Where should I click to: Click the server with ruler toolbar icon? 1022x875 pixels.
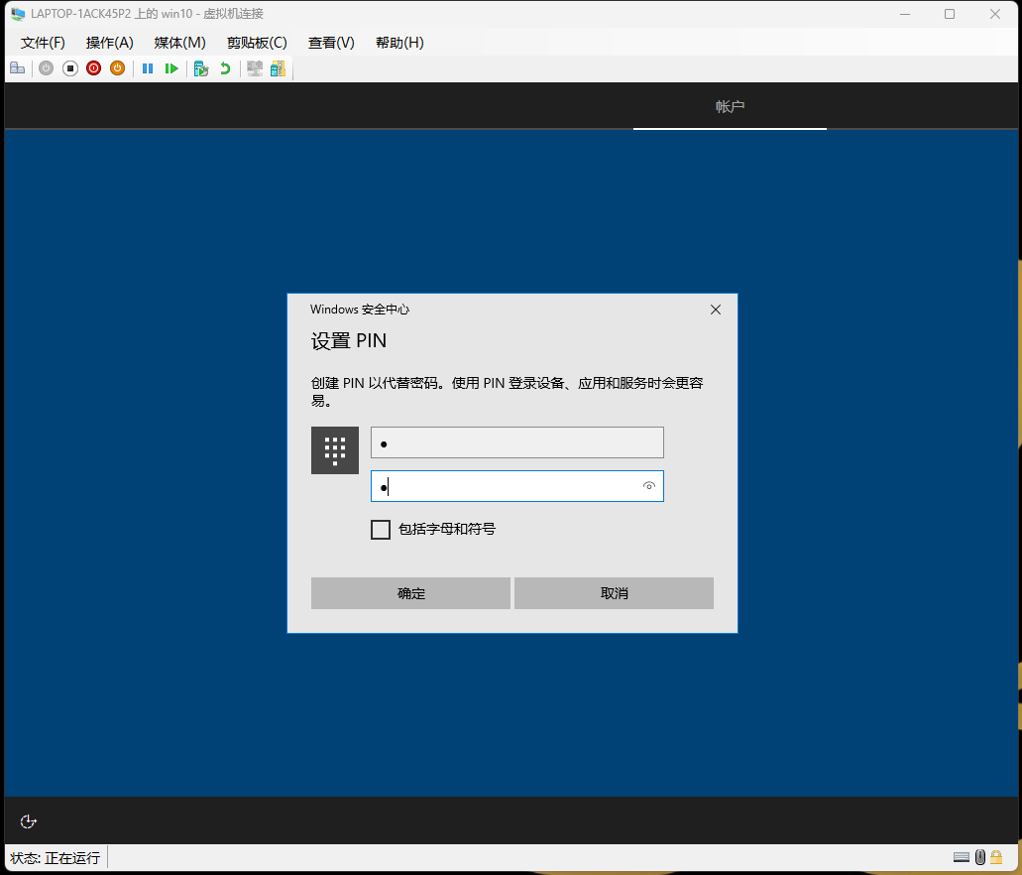[x=278, y=68]
